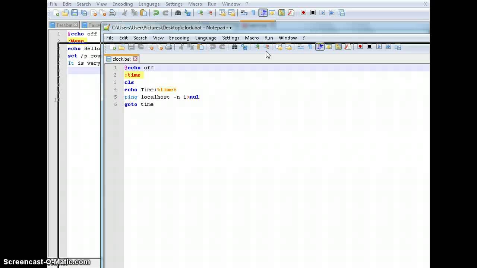Zoom in using clock.bat window toolbar icon
The width and height of the screenshot is (477, 268).
tap(257, 47)
